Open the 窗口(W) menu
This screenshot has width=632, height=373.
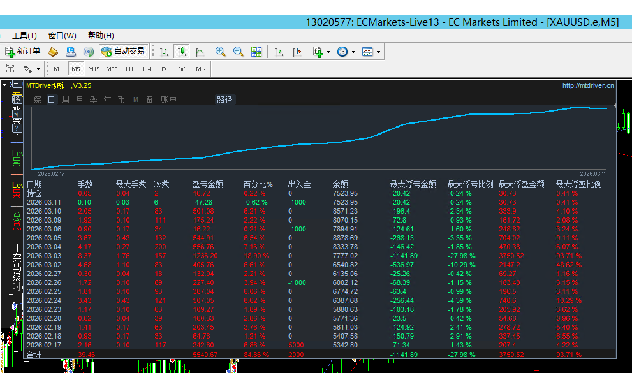tap(62, 36)
